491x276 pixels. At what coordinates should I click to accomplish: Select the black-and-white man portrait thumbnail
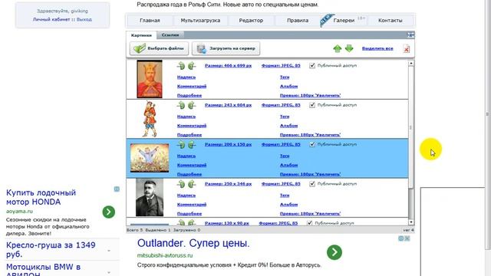150,198
